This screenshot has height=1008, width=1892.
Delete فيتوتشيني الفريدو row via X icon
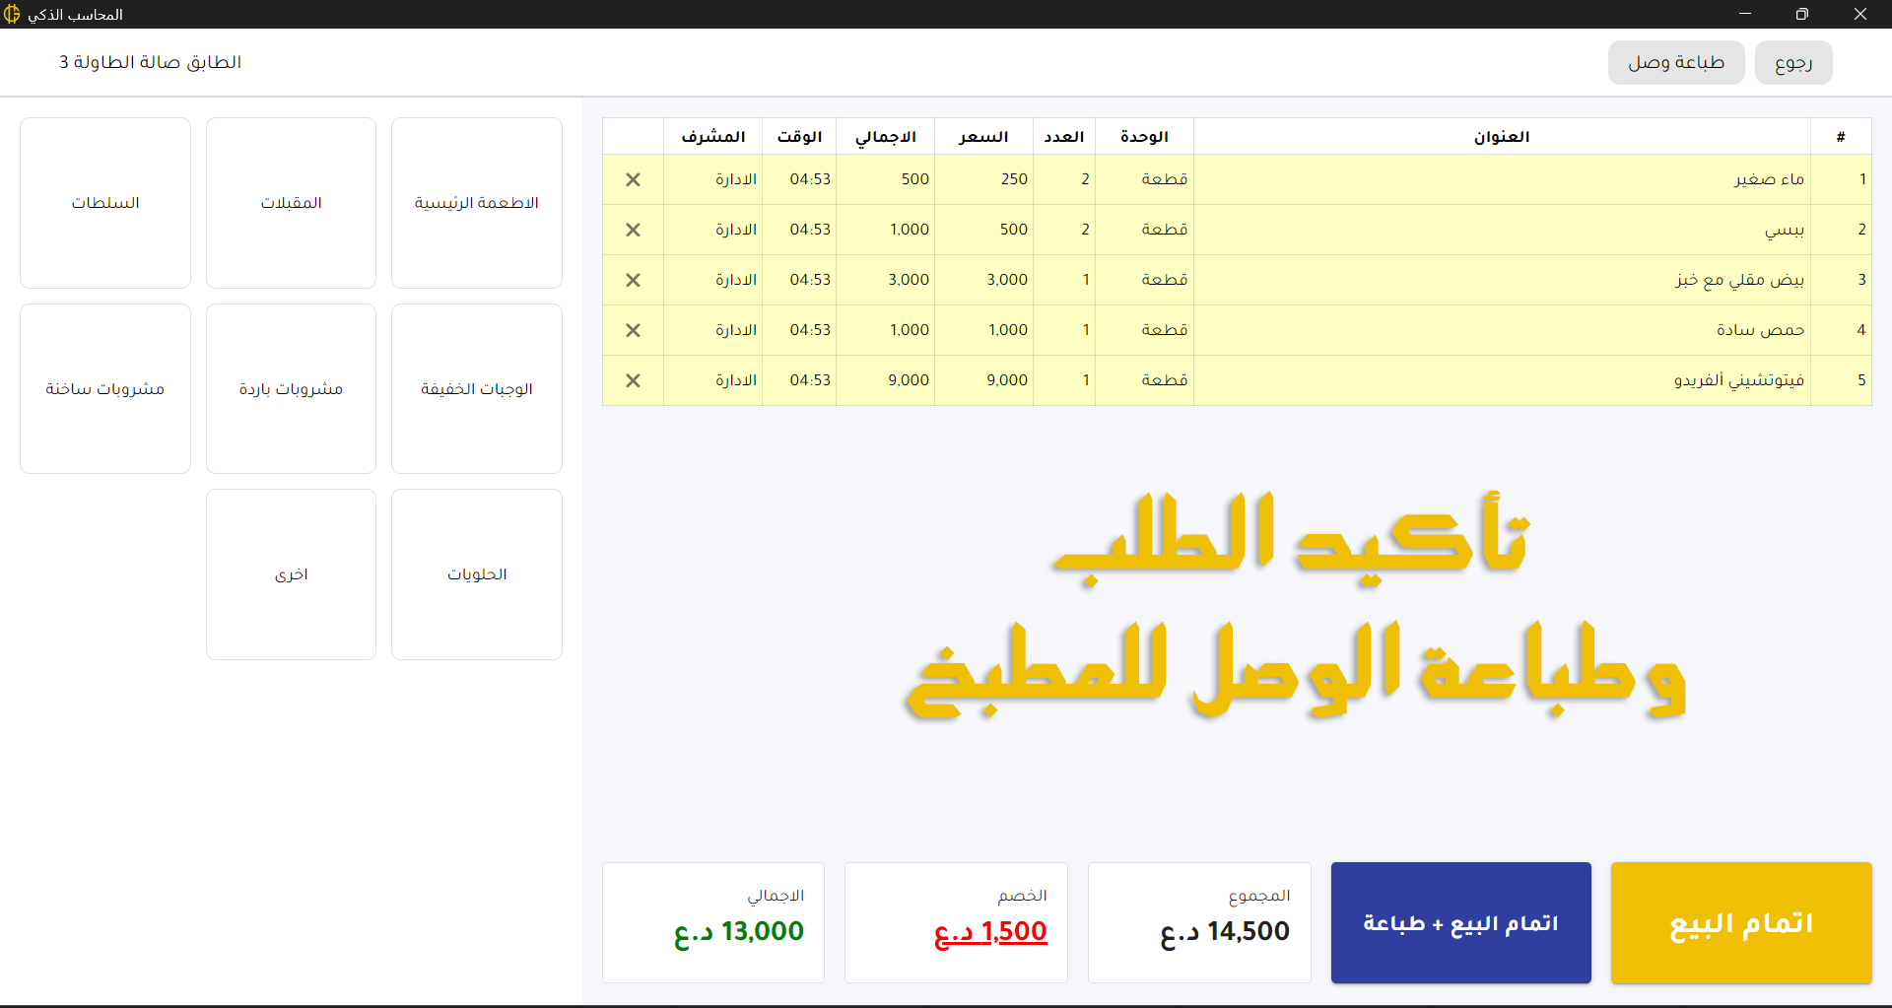coord(633,380)
